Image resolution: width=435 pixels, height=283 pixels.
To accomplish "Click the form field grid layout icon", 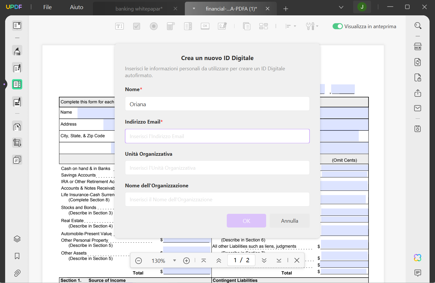I will (x=264, y=26).
